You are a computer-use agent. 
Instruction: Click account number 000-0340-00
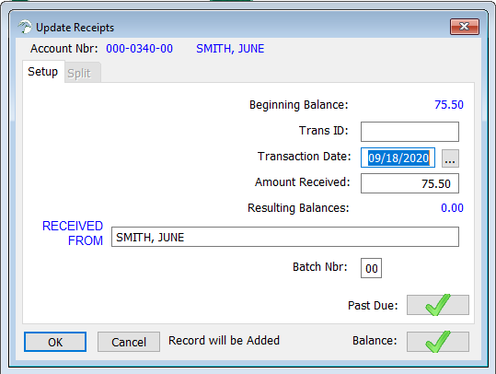pos(140,49)
